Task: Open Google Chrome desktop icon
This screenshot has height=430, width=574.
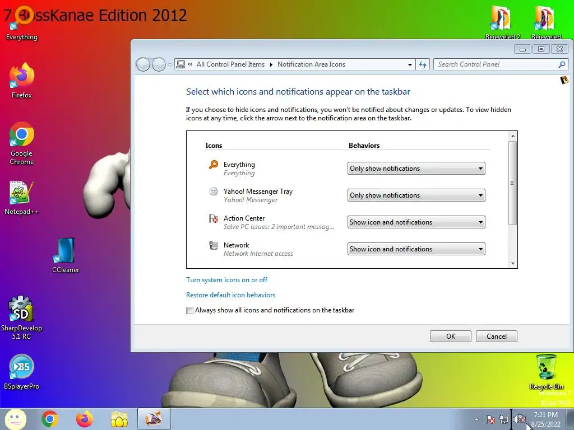Action: (22, 143)
